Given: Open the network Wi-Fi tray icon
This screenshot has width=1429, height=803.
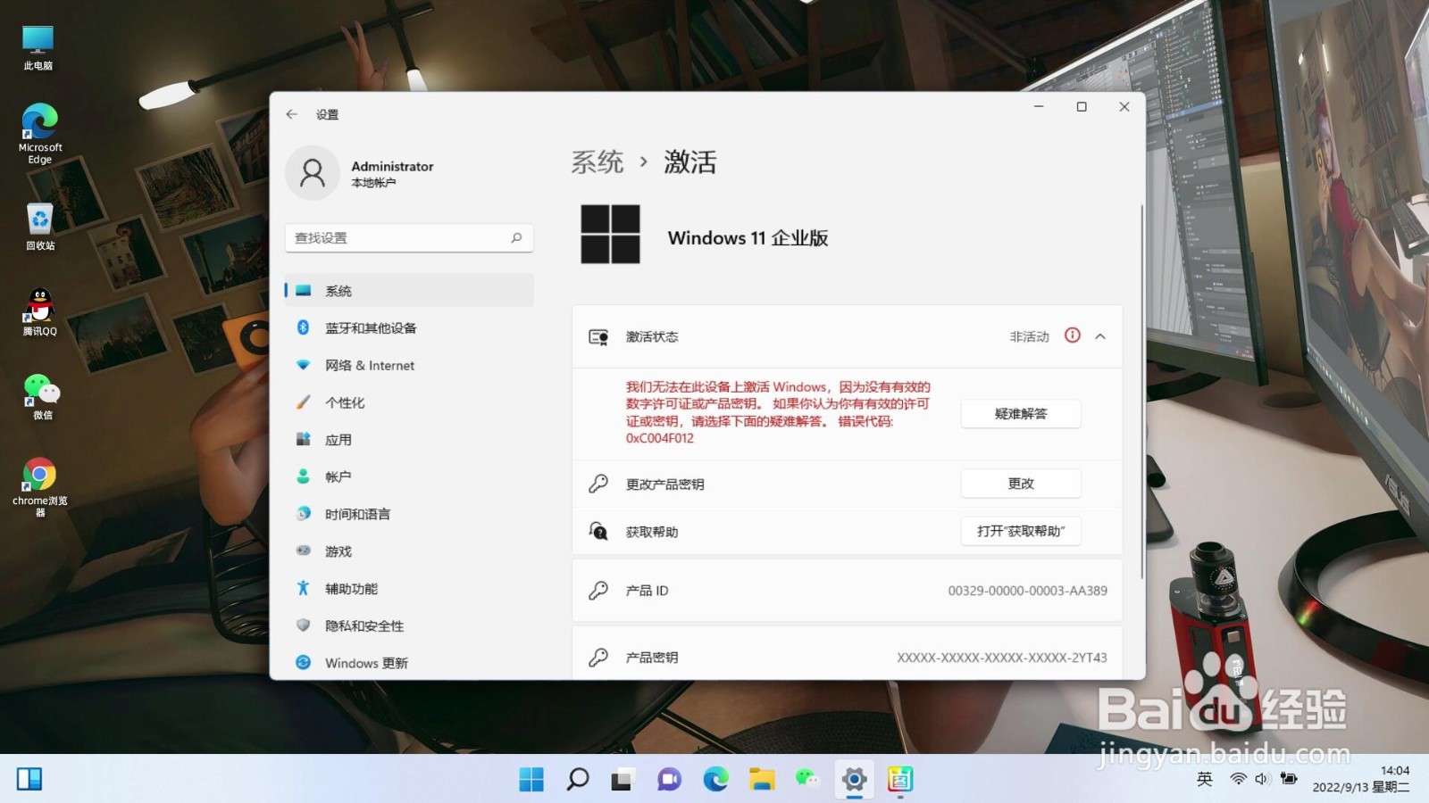Looking at the screenshot, I should pyautogui.click(x=1238, y=779).
